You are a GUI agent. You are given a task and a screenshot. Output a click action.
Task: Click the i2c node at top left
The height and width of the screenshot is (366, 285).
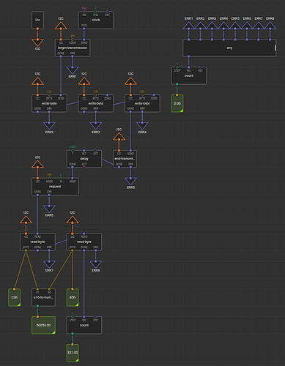(x=37, y=20)
